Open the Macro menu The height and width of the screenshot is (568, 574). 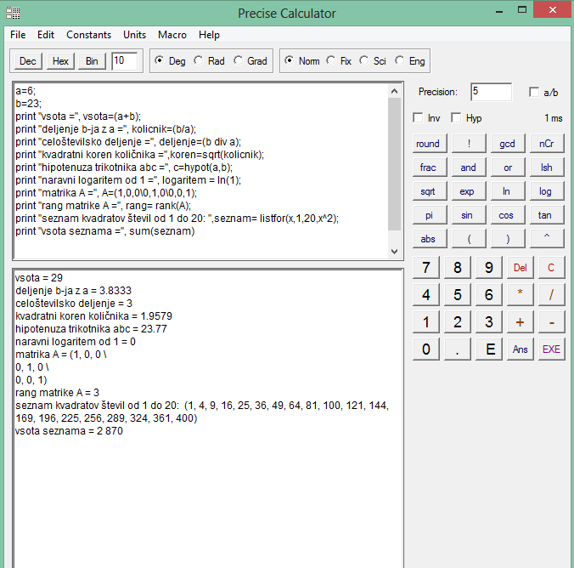[x=172, y=35]
